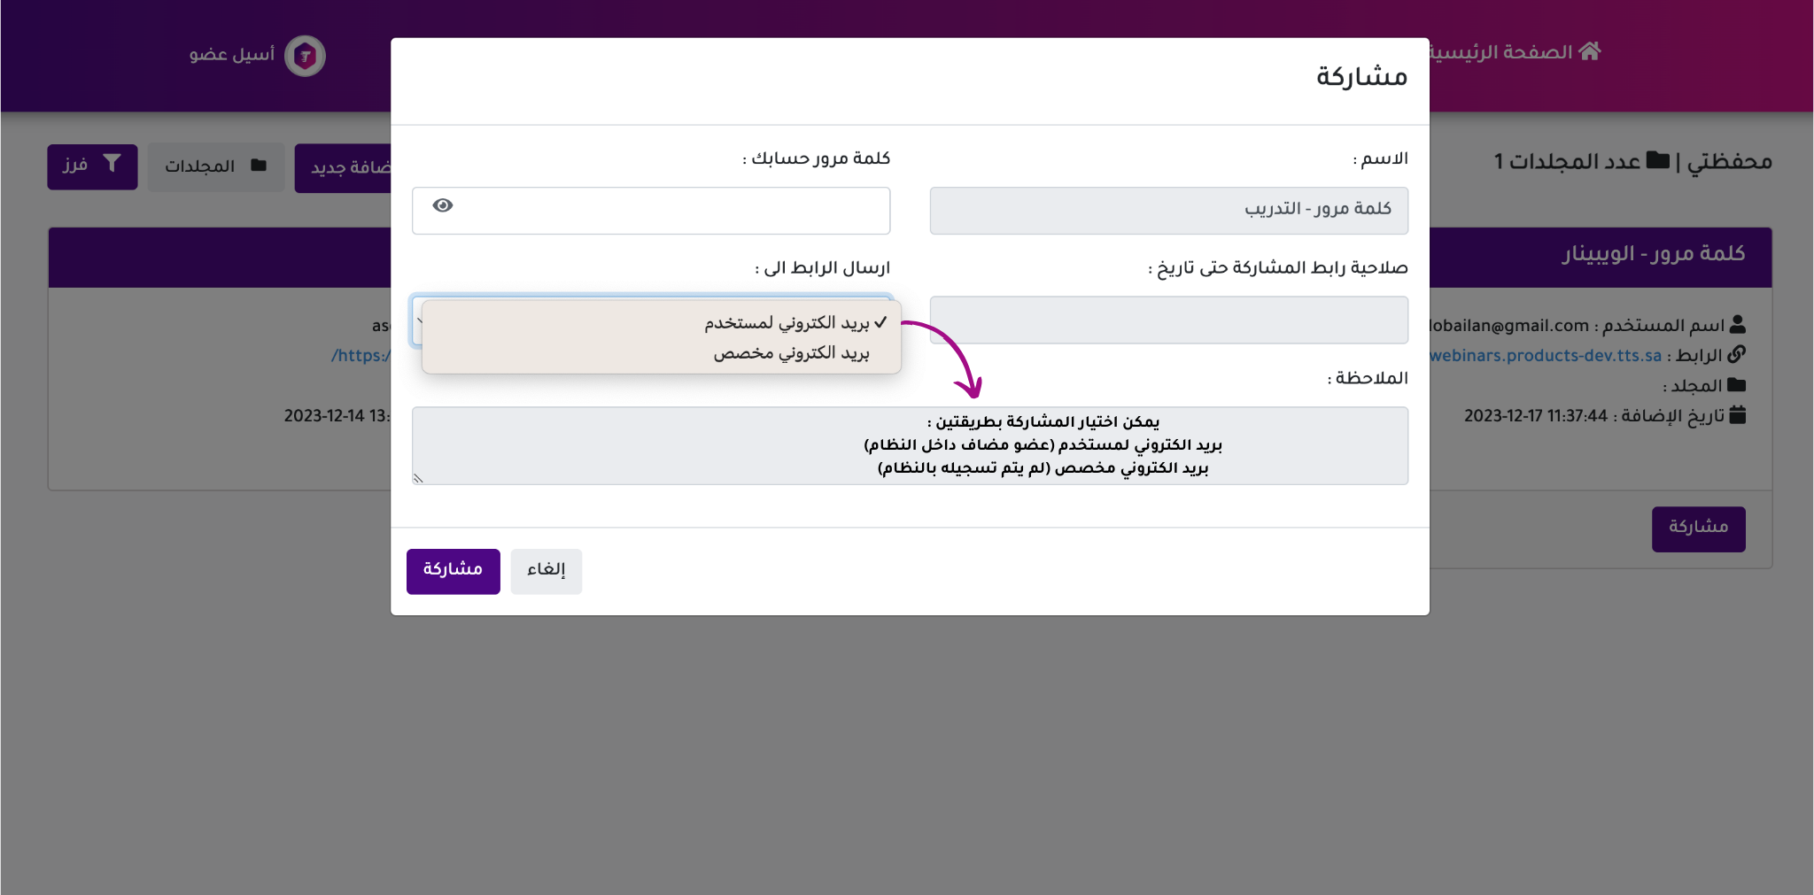Click the resize handle of notes textarea
This screenshot has width=1814, height=895.
(418, 478)
